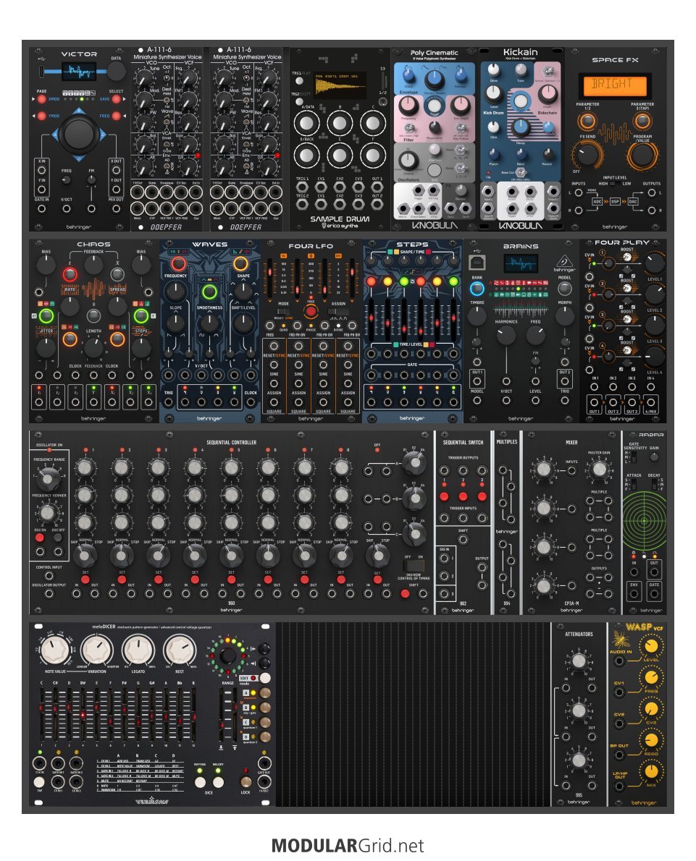Flip the ATTACK switch on Radar

coord(633,484)
